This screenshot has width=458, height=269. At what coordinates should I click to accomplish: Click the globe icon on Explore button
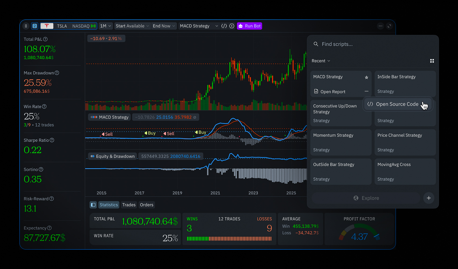[x=356, y=198]
